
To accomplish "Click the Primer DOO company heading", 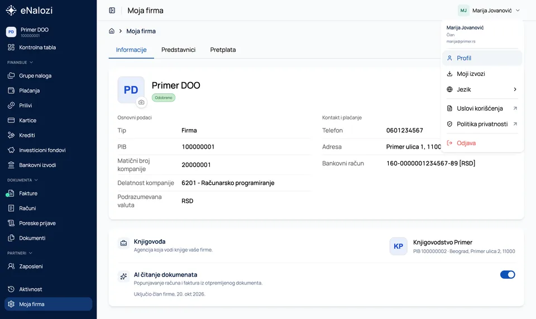I will coord(176,85).
